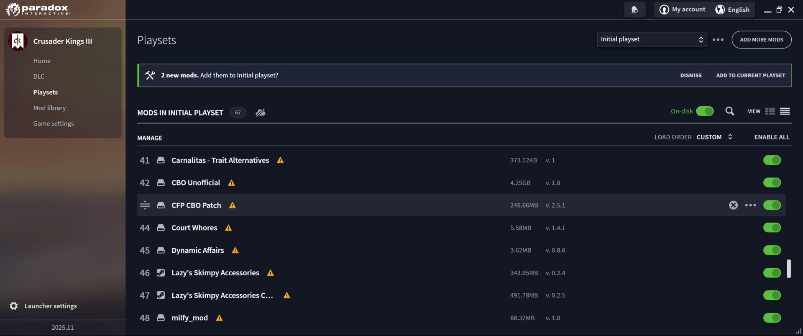Click the ADD MORE MODS button
The image size is (803, 336).
[x=761, y=40]
